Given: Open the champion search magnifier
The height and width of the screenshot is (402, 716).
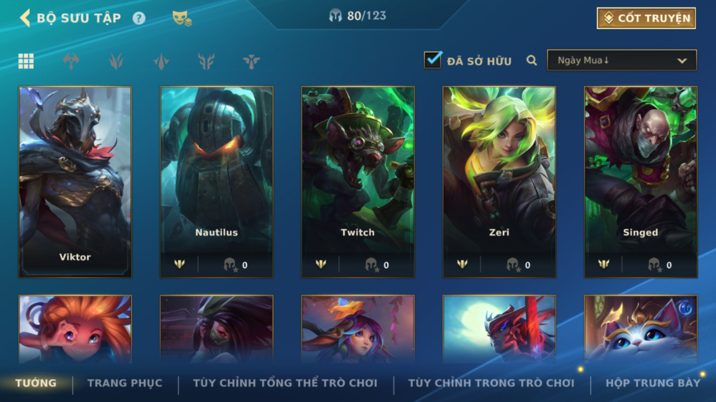Looking at the screenshot, I should click(x=531, y=61).
